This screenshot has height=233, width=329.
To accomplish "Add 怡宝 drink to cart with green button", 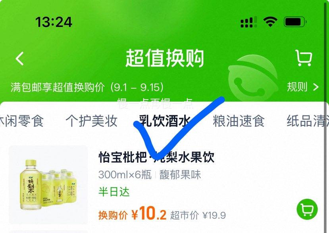I will click(307, 209).
